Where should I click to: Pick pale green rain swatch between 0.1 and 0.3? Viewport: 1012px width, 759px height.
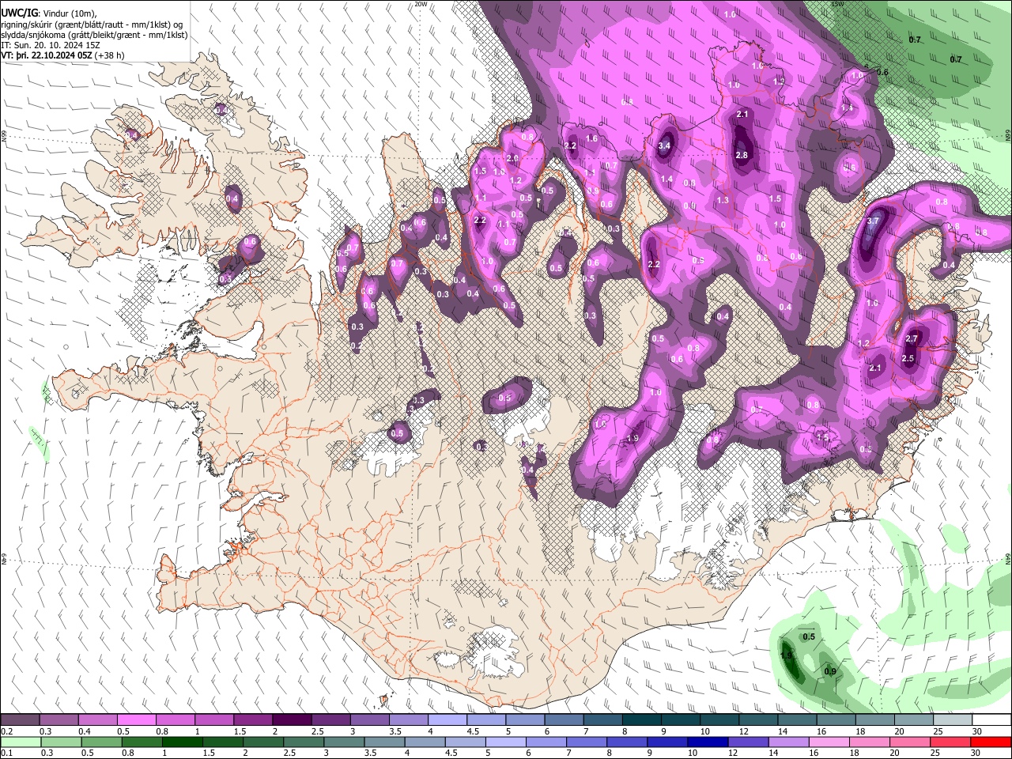pos(20,742)
